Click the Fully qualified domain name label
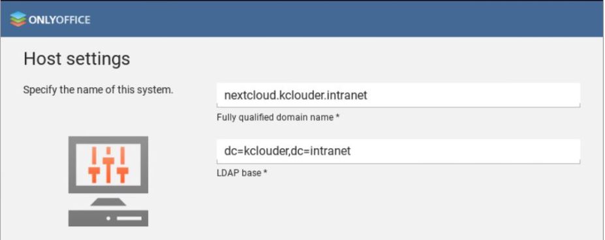605x240 pixels. click(278, 117)
